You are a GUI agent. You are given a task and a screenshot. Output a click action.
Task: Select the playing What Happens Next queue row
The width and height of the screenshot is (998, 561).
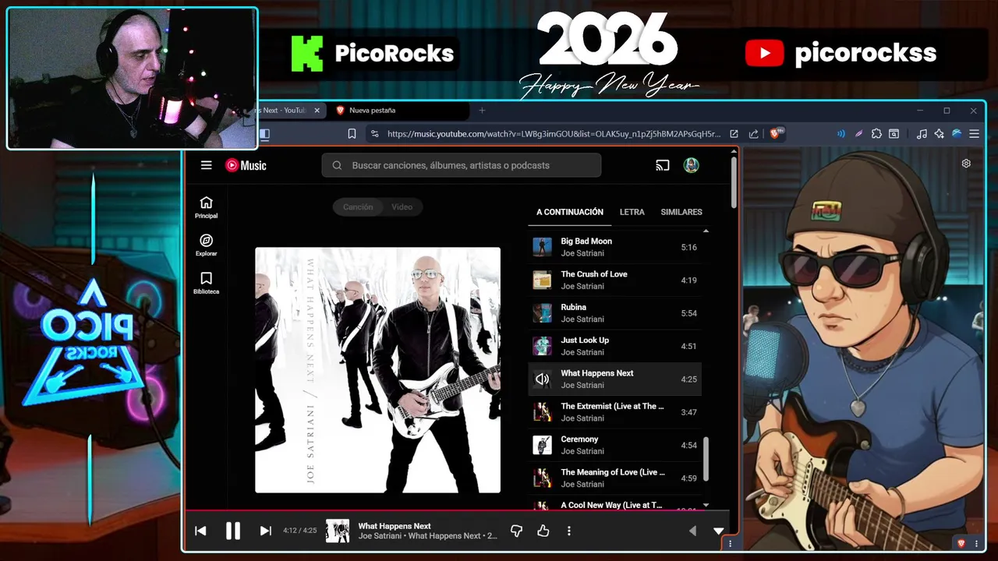coord(614,379)
